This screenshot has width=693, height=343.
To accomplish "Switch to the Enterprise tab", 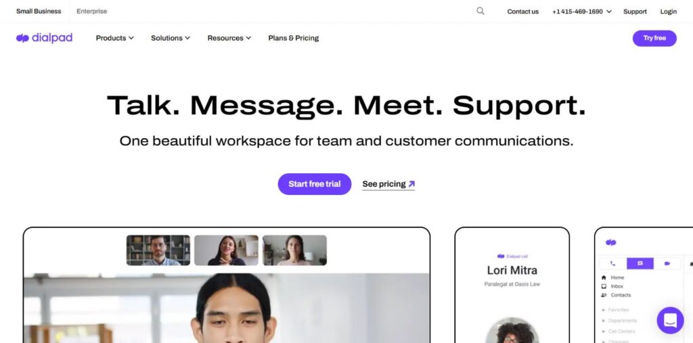I will tap(91, 11).
